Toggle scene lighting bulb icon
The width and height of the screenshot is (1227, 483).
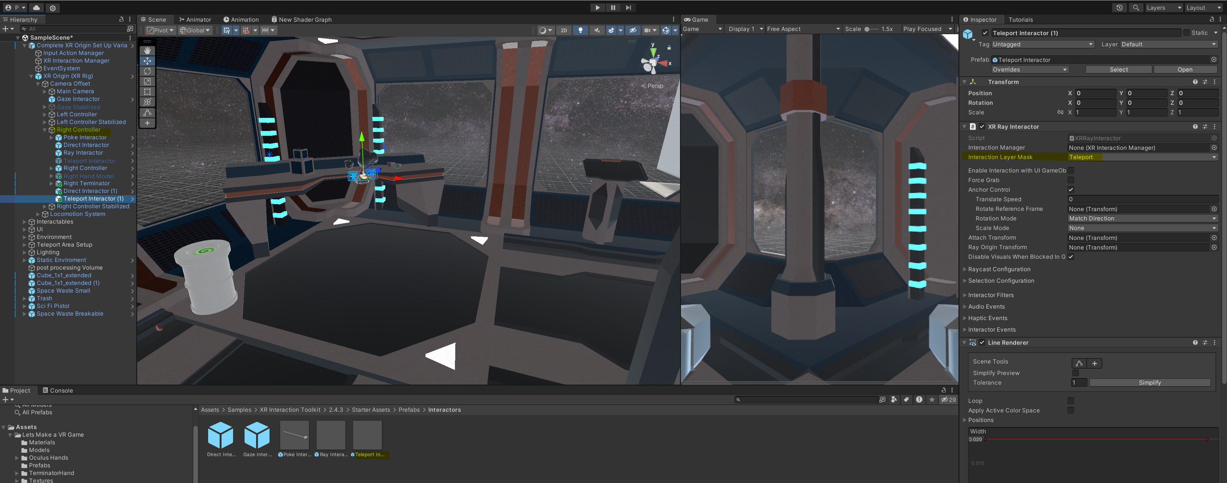pos(580,30)
